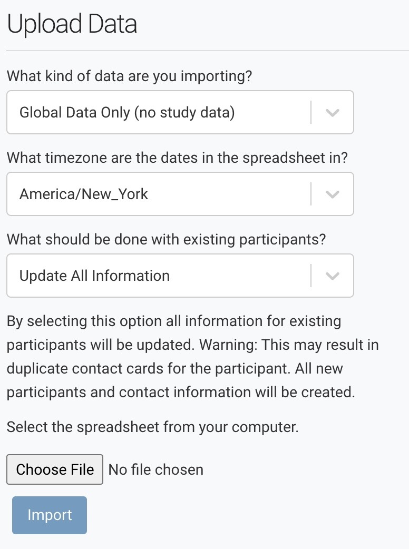Click the vertical separator in the timezone dropdown
The width and height of the screenshot is (409, 549).
311,194
